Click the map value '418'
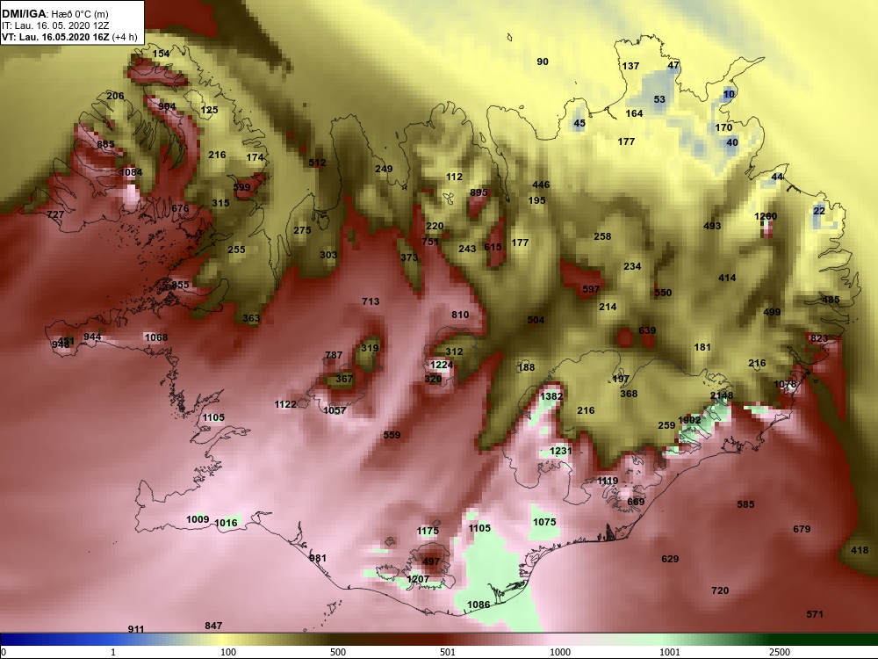The width and height of the screenshot is (878, 659). (860, 550)
